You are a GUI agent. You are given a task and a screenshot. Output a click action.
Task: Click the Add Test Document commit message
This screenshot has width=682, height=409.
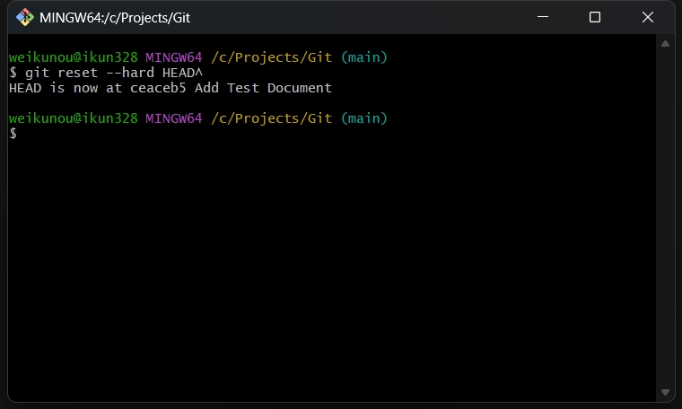[263, 88]
